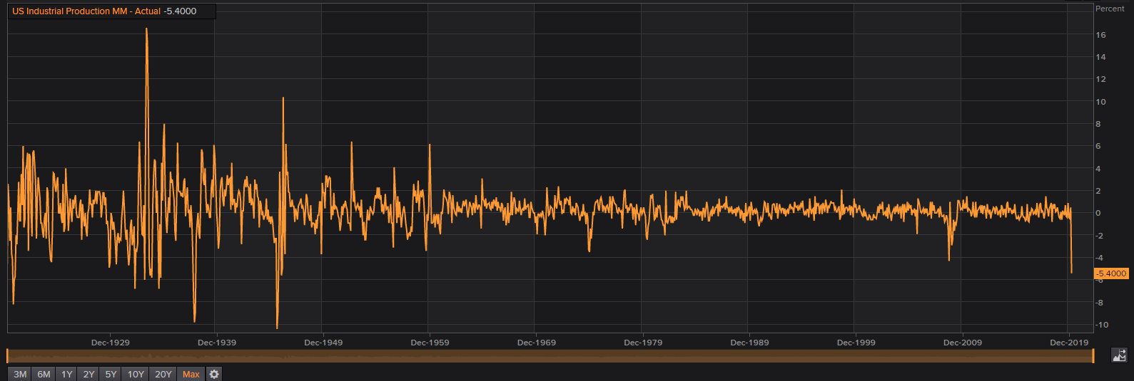This screenshot has width=1134, height=381.
Task: Click the -10 value on y-axis
Action: coord(1102,325)
